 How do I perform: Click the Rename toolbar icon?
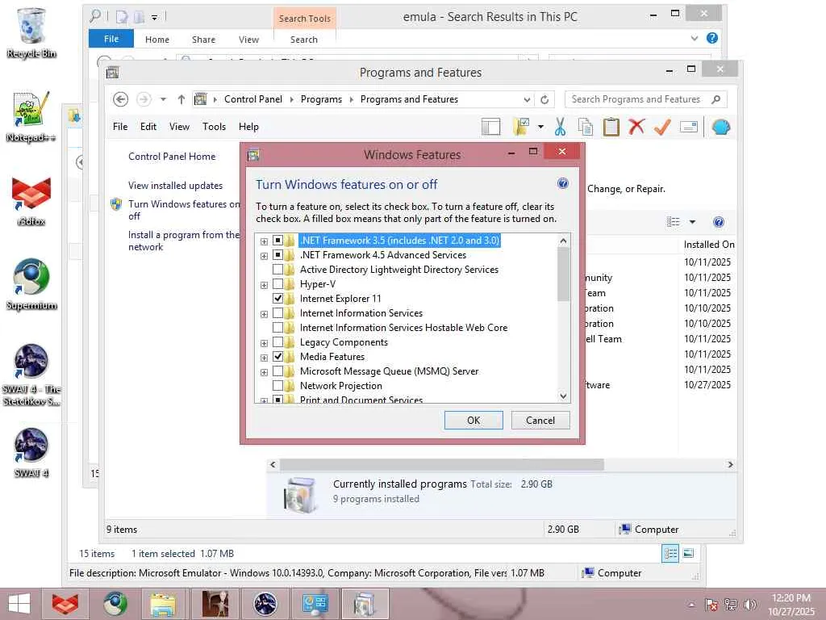tap(689, 127)
